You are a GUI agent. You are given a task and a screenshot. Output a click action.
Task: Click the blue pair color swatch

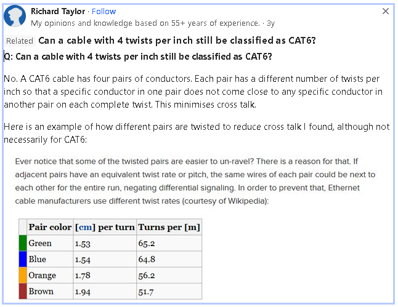pos(23,259)
